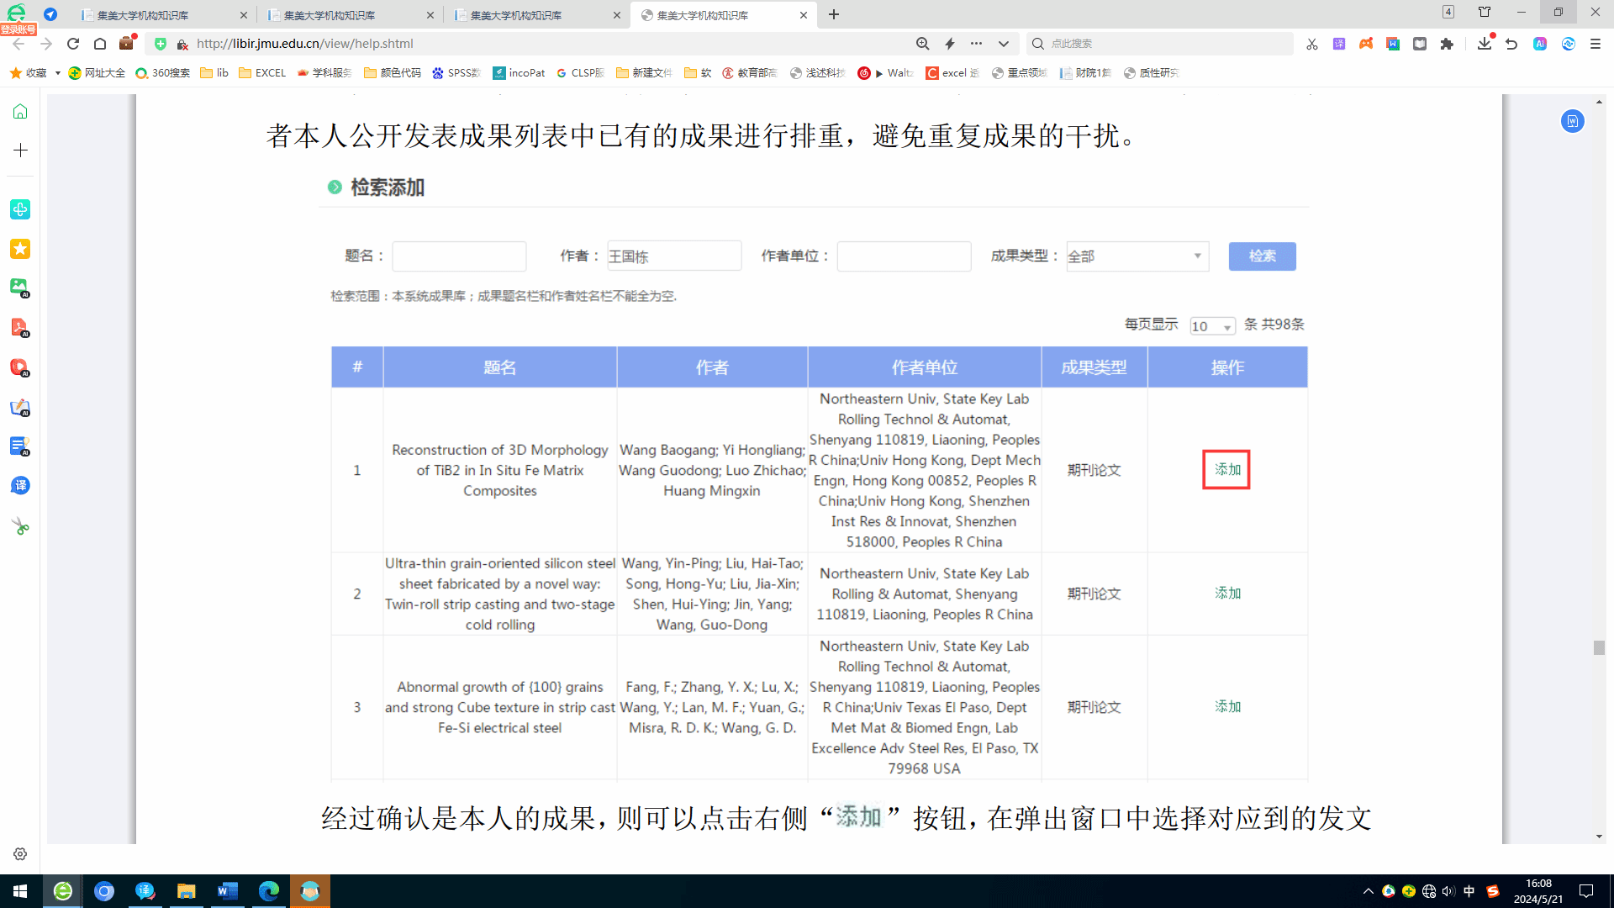Open the 质性研究 bookmark
1614x908 pixels.
coord(1151,73)
